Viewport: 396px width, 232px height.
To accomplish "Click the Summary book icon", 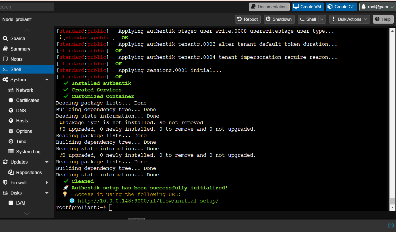I will click(5, 49).
